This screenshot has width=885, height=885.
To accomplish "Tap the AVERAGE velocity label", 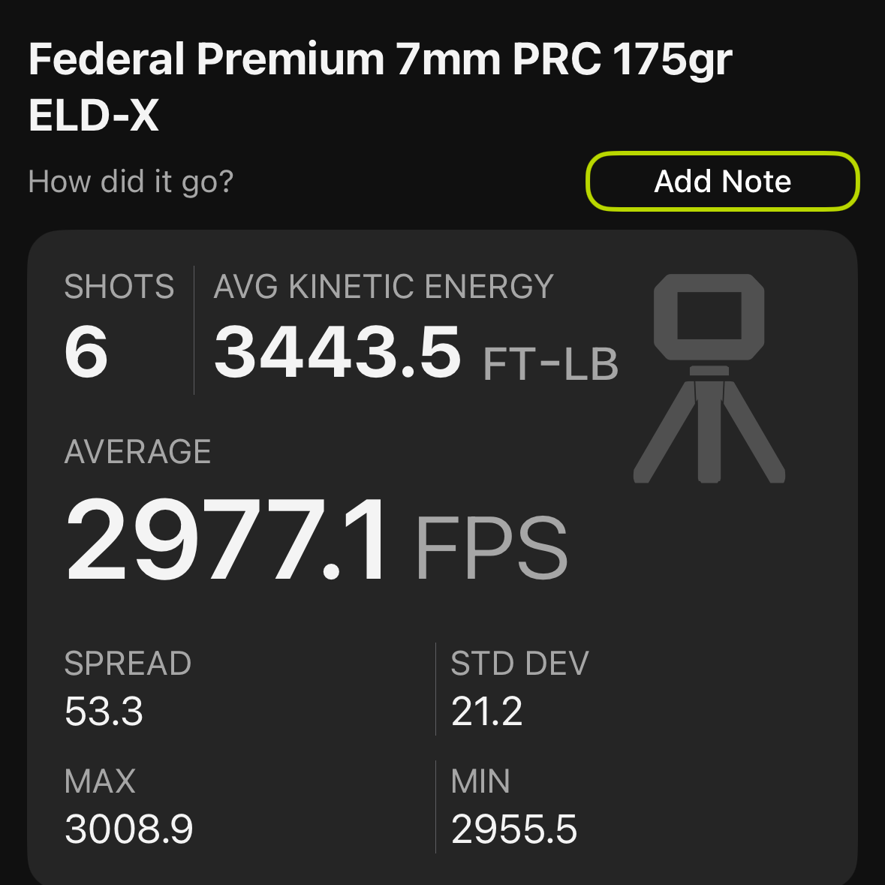I will (138, 452).
